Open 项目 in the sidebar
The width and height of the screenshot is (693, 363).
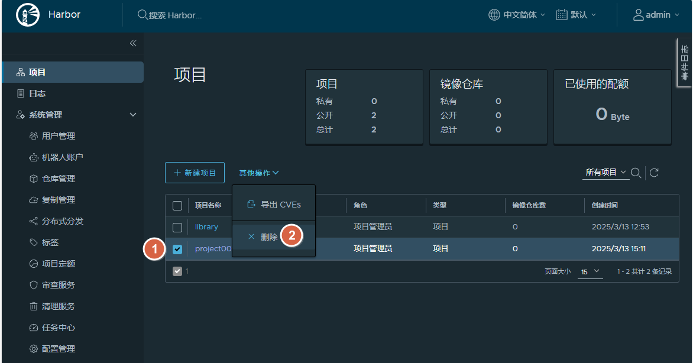tap(73, 72)
